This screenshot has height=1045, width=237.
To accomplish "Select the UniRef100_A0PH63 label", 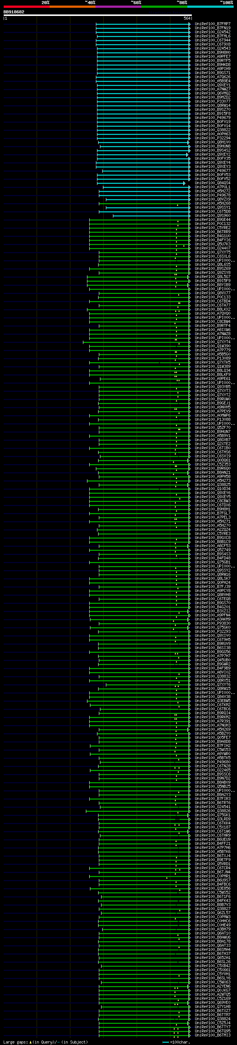I will [213, 134].
